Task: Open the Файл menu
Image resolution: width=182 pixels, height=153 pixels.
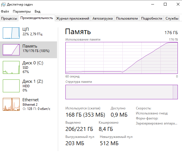Action: click(x=5, y=11)
